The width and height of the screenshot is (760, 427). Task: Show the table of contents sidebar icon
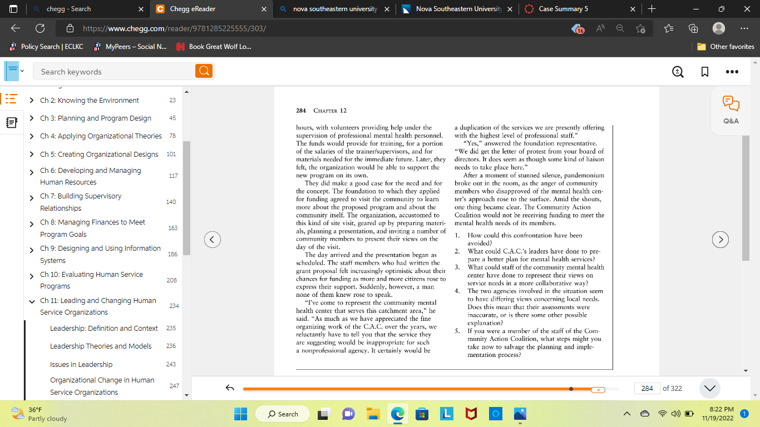coord(11,100)
